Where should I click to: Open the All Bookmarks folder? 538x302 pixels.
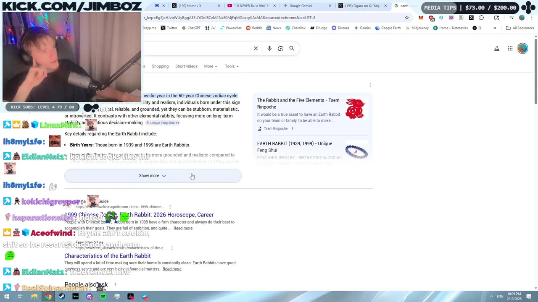coord(520,28)
